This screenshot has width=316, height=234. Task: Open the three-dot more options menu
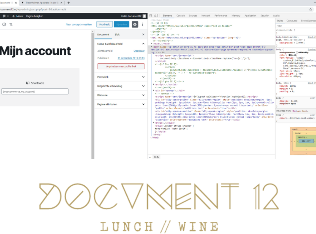[x=143, y=24]
